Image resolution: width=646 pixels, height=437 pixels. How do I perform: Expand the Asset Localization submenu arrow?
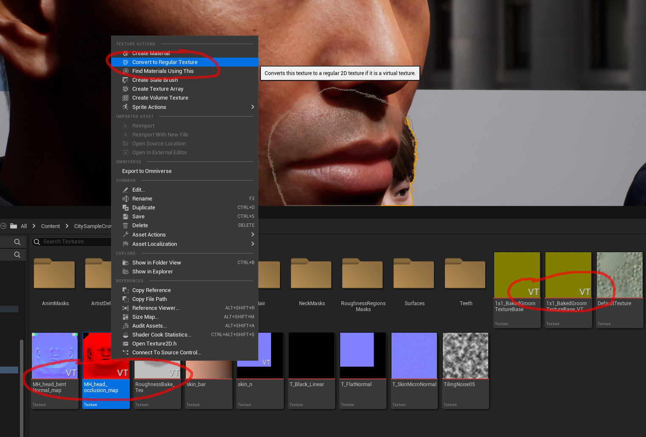point(252,244)
